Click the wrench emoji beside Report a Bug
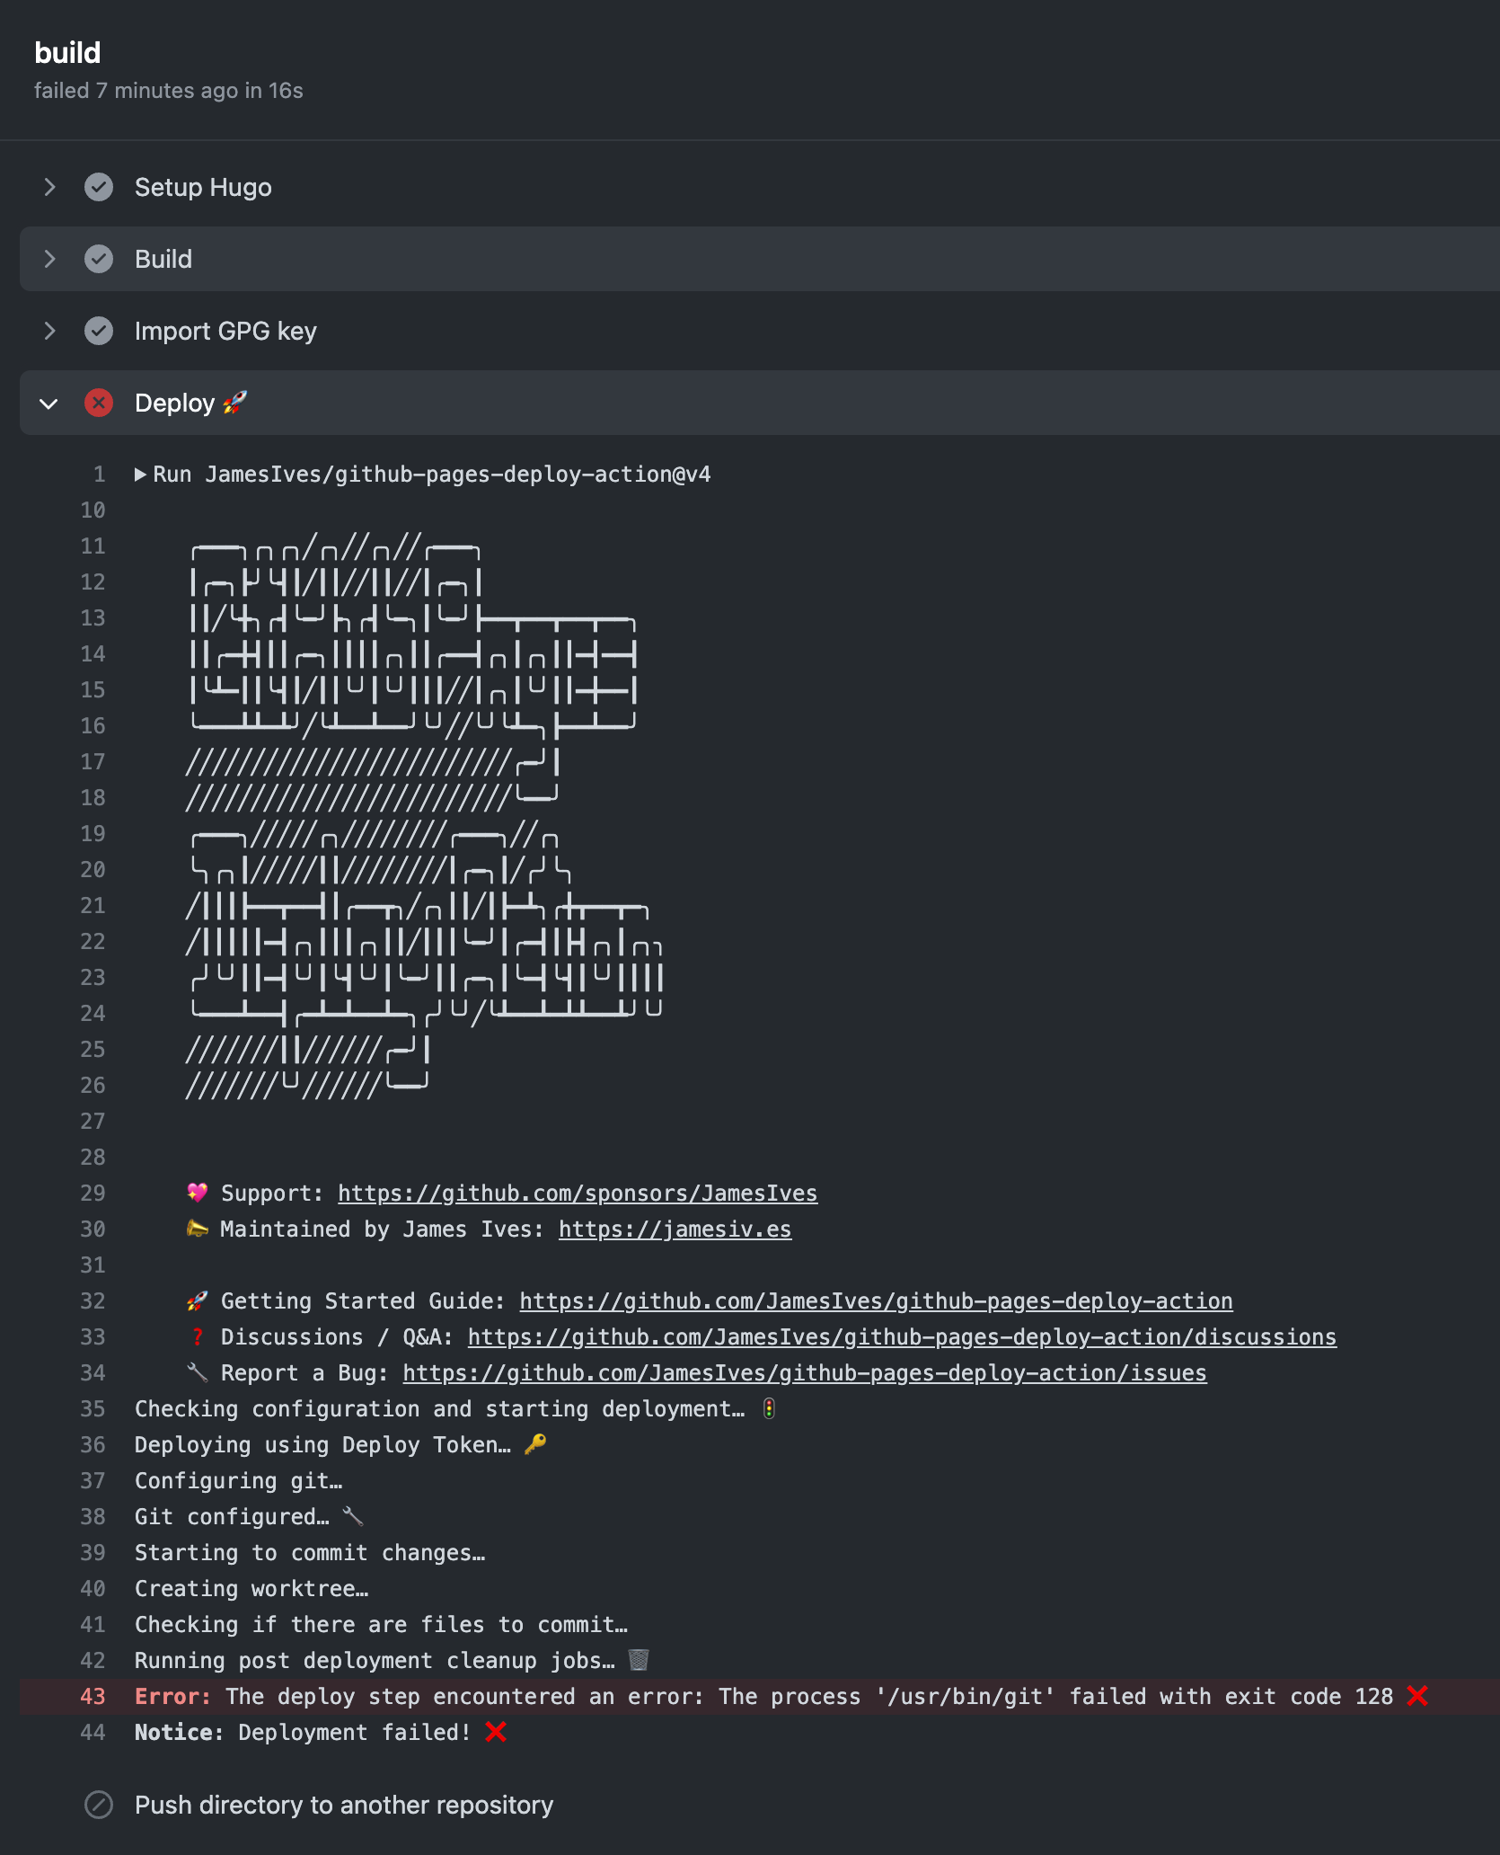Viewport: 1500px width, 1855px height. 197,1372
